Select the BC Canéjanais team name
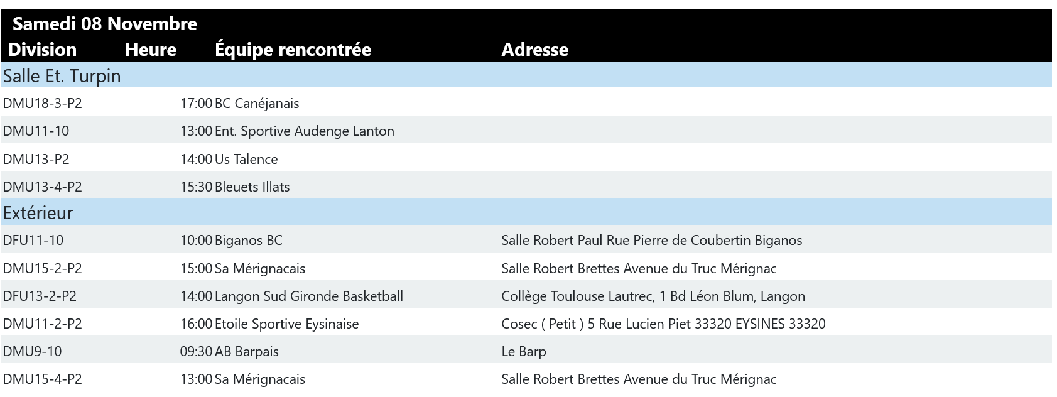This screenshot has height=397, width=1057. pyautogui.click(x=257, y=104)
